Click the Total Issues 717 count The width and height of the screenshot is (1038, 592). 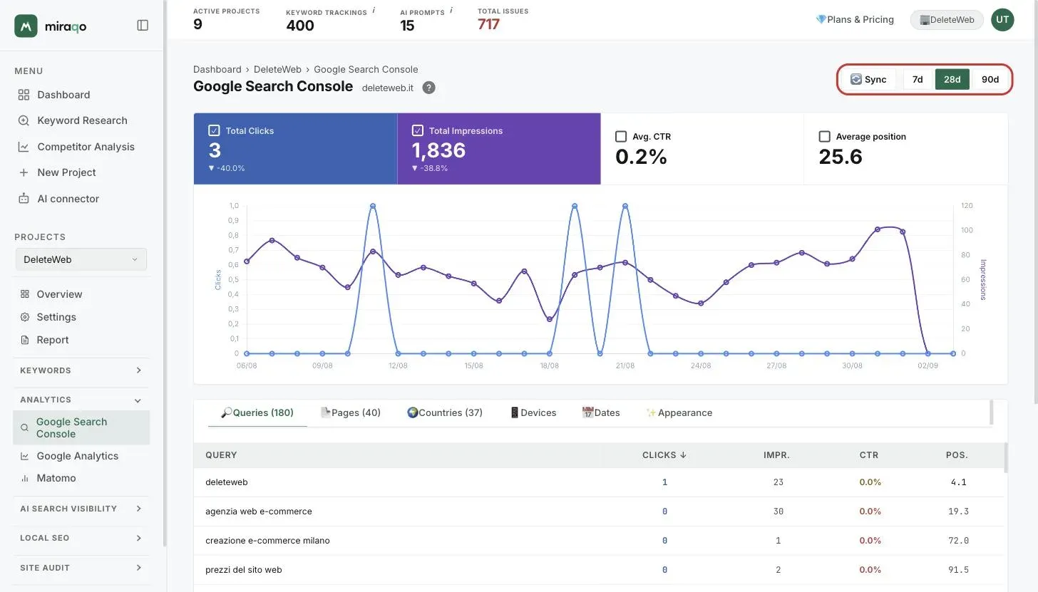(x=488, y=24)
